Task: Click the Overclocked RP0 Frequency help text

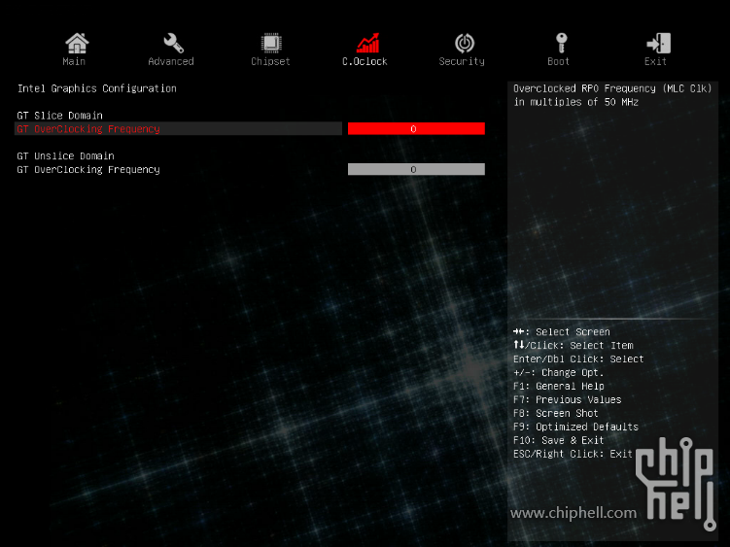Action: (612, 95)
